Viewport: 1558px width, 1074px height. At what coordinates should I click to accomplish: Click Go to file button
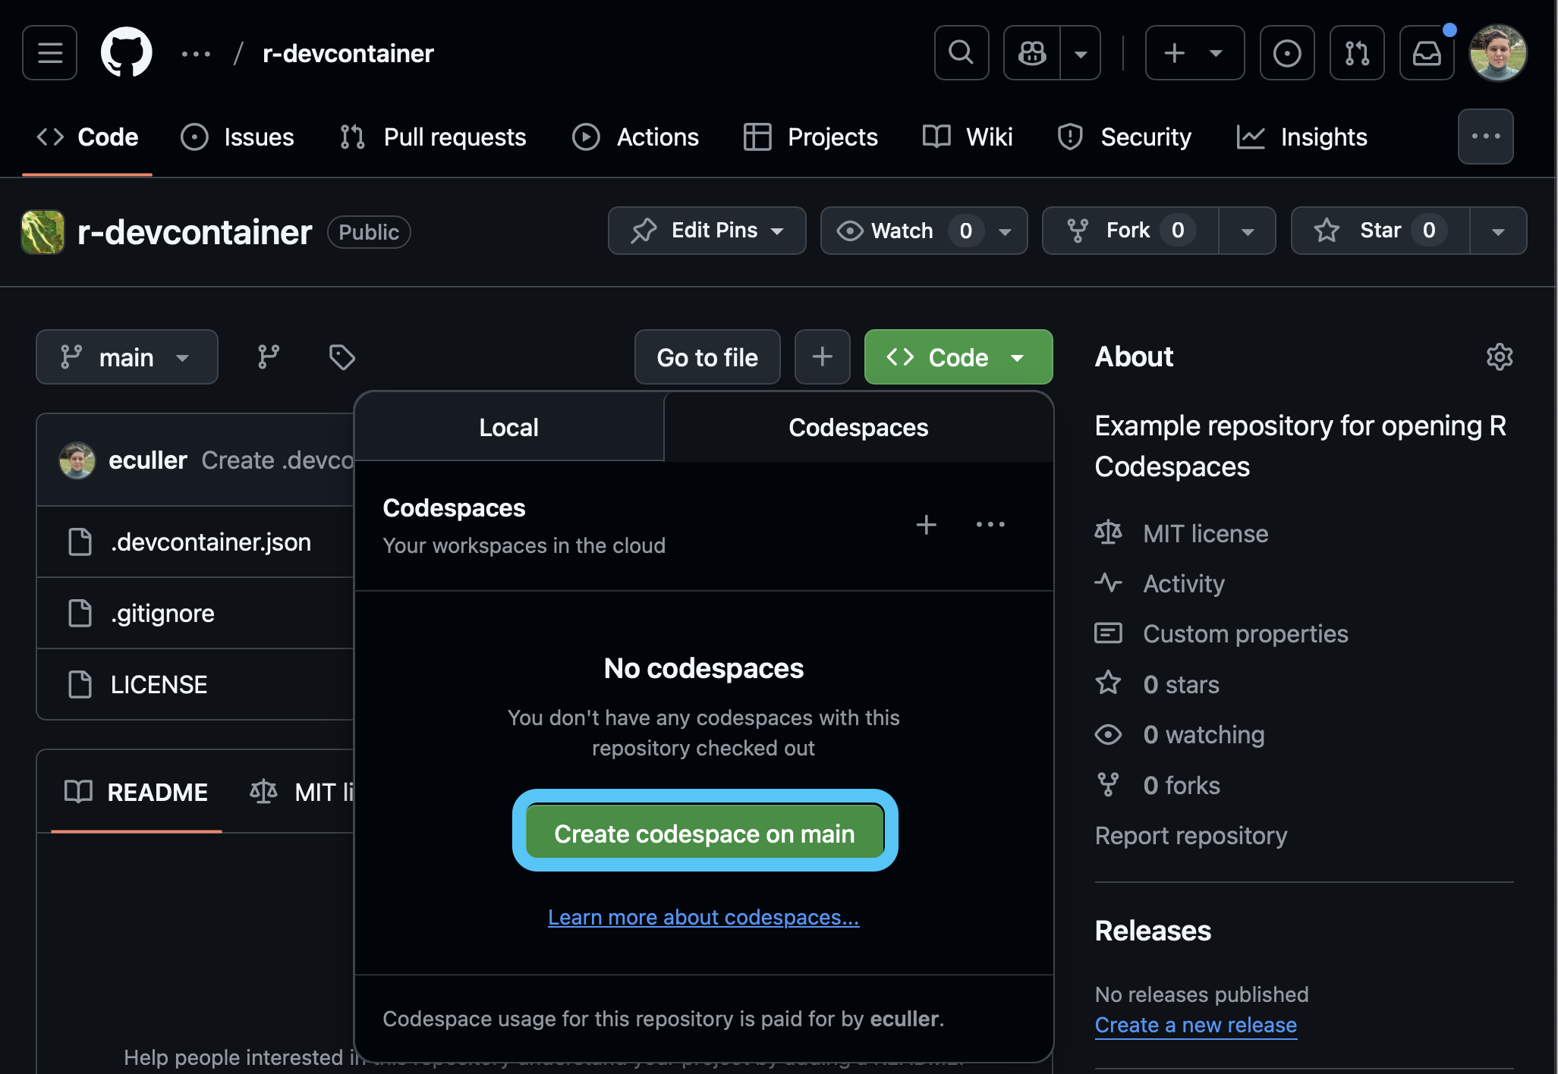707,357
